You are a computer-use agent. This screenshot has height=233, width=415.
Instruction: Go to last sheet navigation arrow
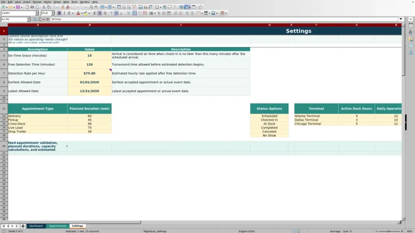(17, 226)
